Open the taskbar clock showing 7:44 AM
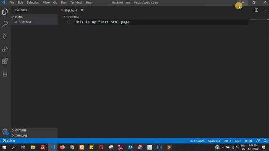The height and width of the screenshot is (151, 269). click(x=253, y=147)
